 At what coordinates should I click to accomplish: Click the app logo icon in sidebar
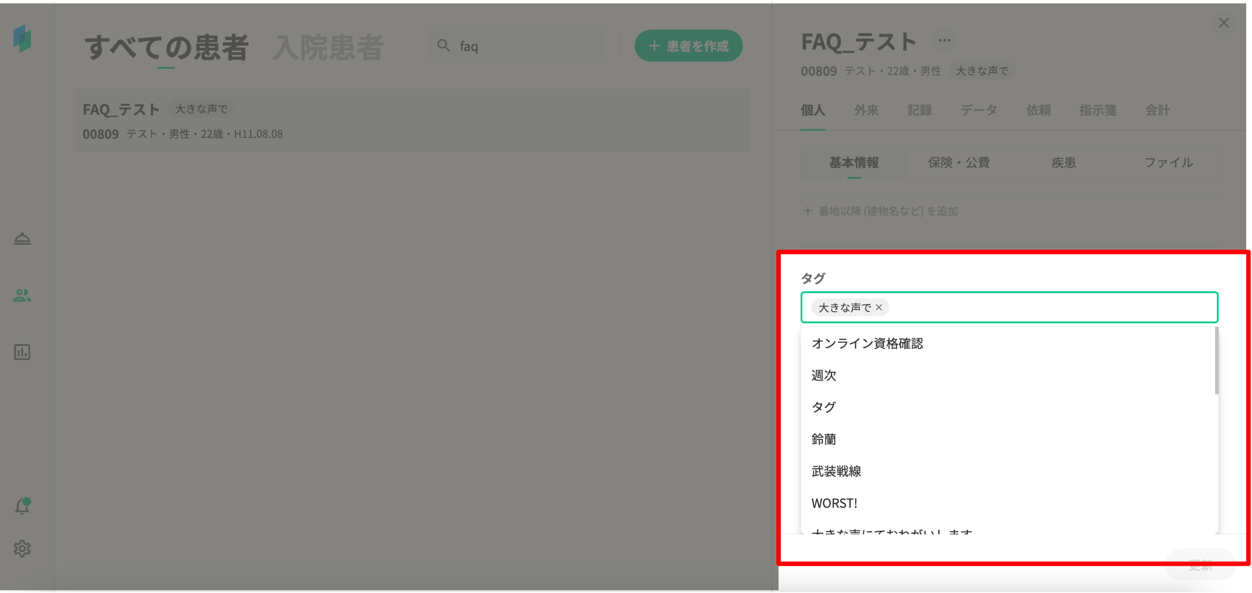tap(22, 38)
